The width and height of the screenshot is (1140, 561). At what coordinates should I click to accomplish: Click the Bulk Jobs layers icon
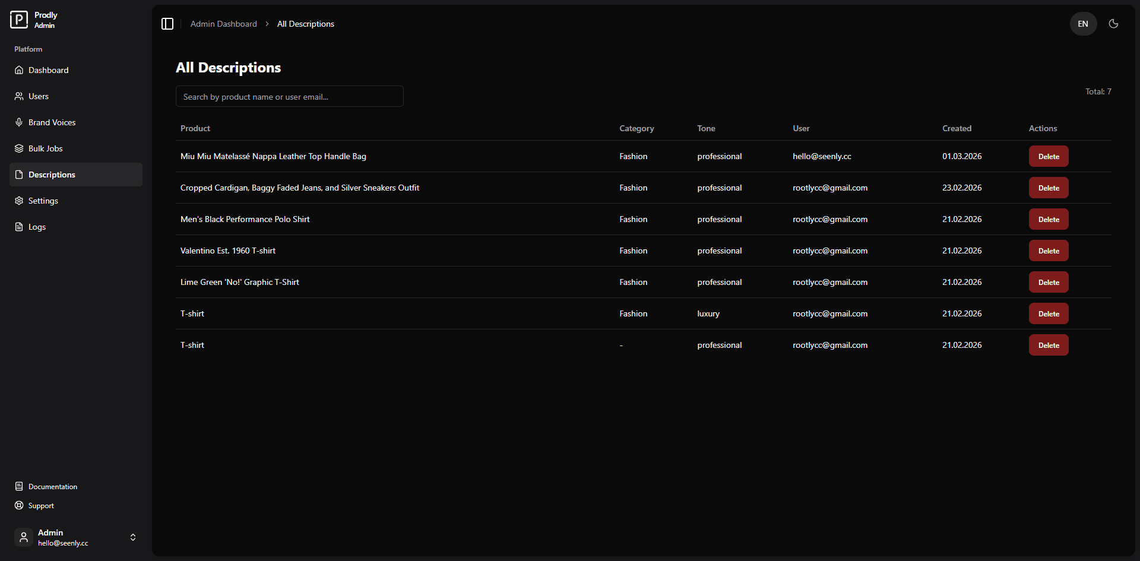click(x=19, y=148)
